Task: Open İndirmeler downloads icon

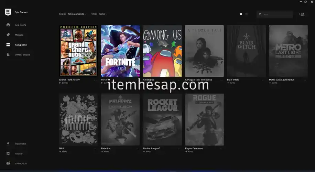Action: (8, 144)
